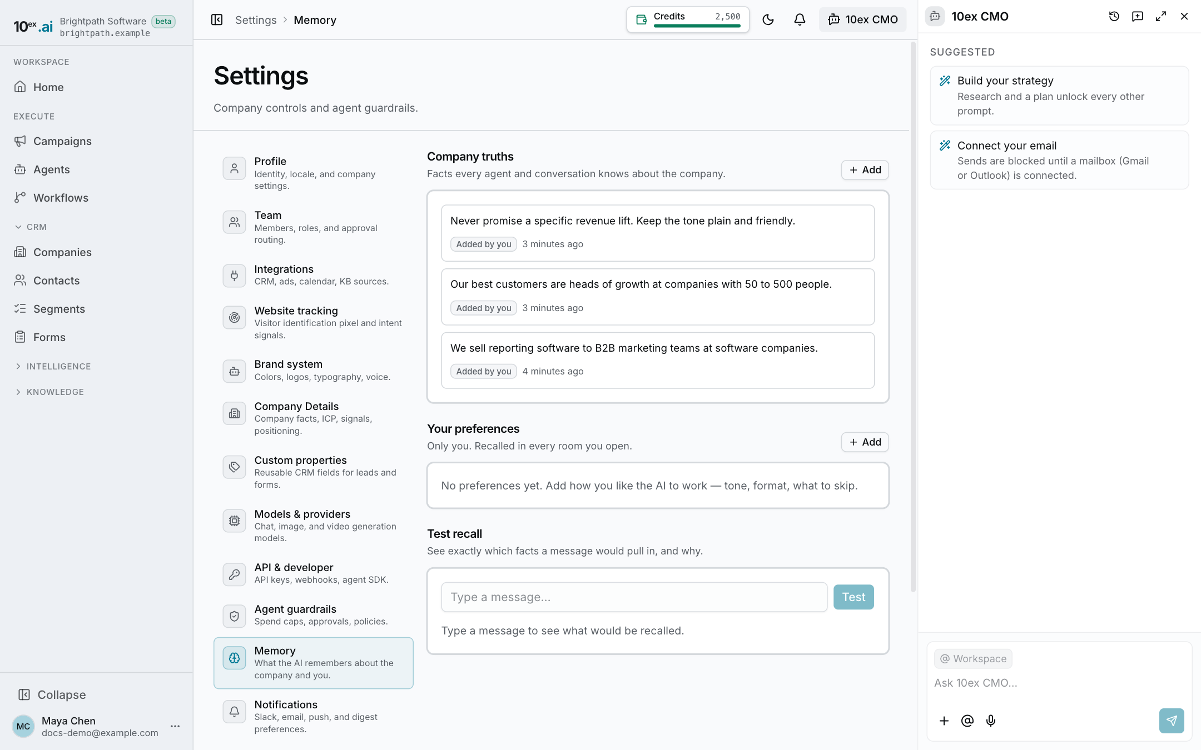
Task: Open notifications bell in top bar
Action: pyautogui.click(x=800, y=20)
